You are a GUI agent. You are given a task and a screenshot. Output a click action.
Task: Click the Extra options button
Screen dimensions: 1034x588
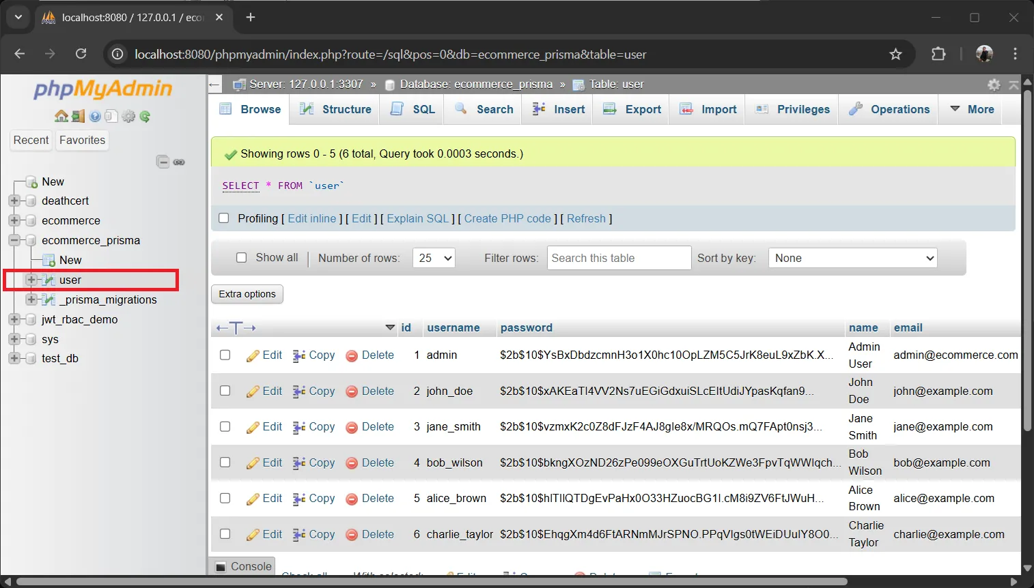click(247, 294)
